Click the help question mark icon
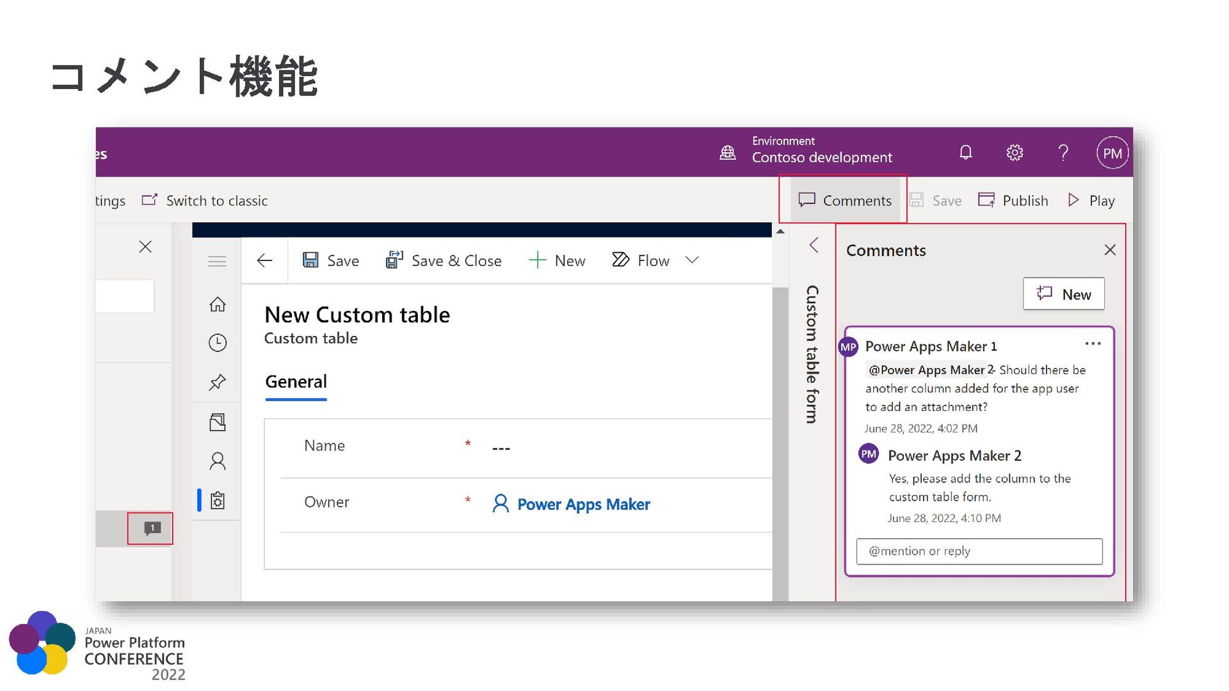 coord(1063,152)
